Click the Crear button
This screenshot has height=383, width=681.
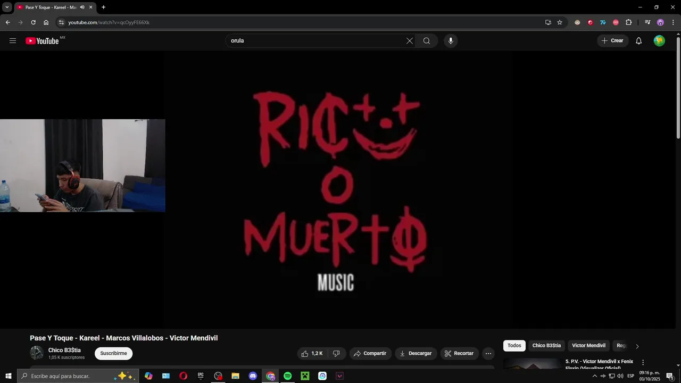tap(612, 41)
